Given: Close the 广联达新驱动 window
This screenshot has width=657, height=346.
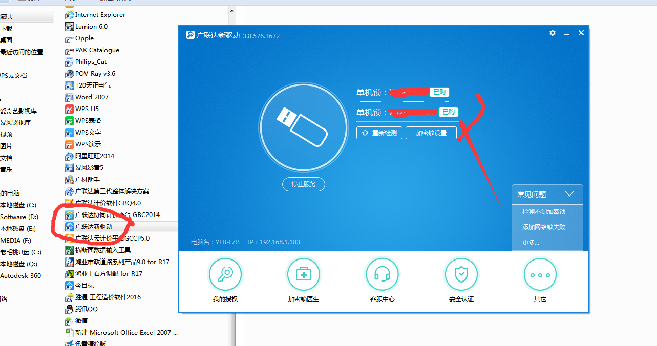Looking at the screenshot, I should pos(581,33).
